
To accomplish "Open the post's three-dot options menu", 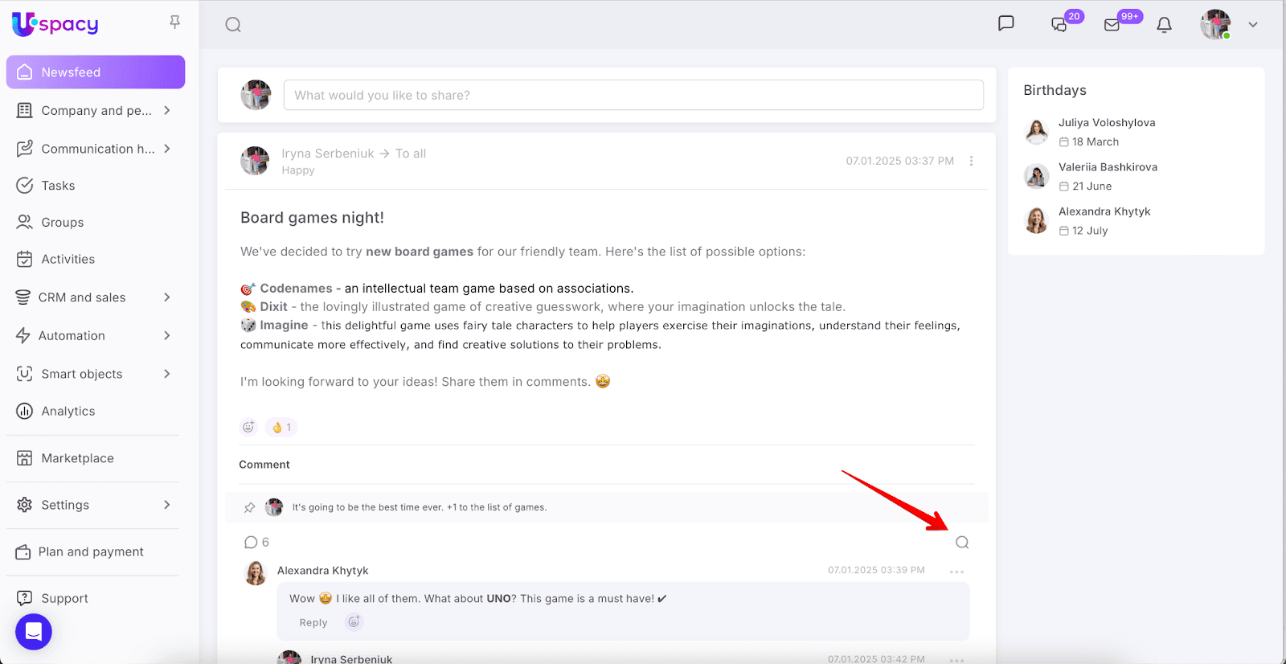I will pyautogui.click(x=971, y=161).
